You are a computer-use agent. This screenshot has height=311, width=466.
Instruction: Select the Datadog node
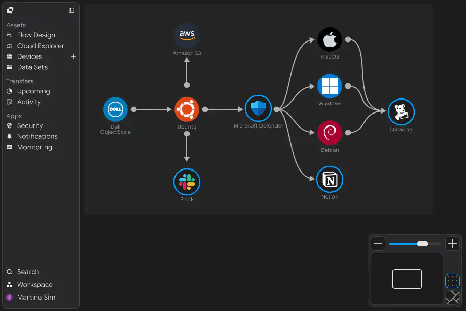[401, 112]
